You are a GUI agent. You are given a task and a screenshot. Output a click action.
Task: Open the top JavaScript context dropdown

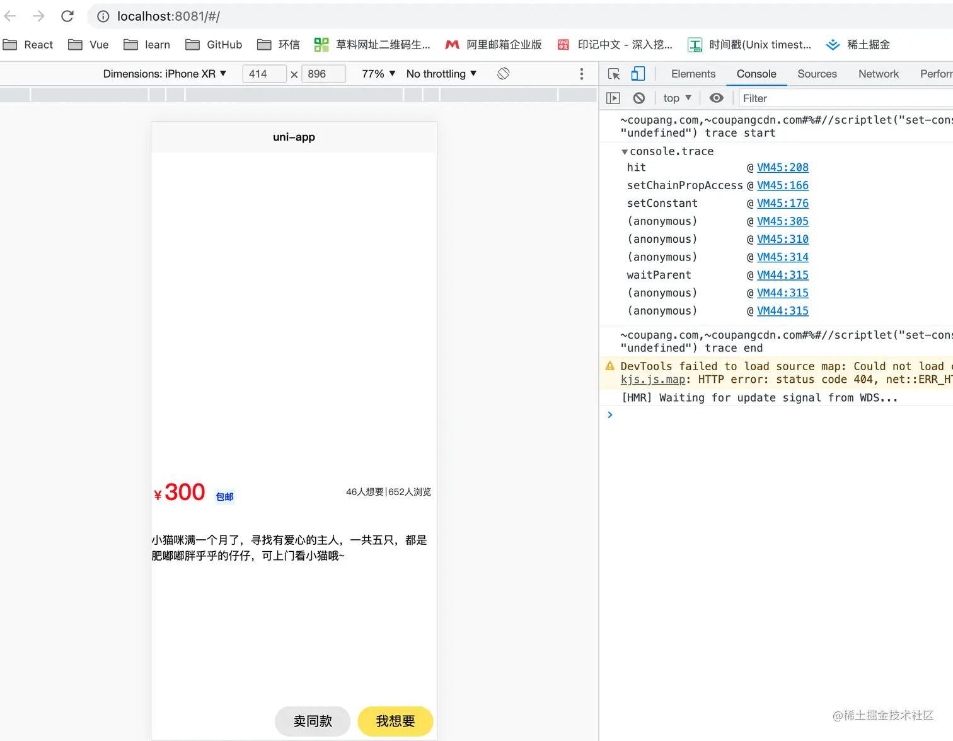pos(677,98)
